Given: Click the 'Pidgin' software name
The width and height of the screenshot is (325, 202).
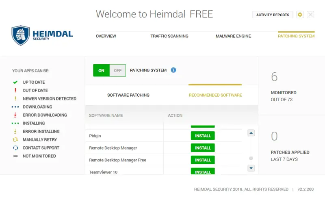Looking at the screenshot, I should 95,136.
